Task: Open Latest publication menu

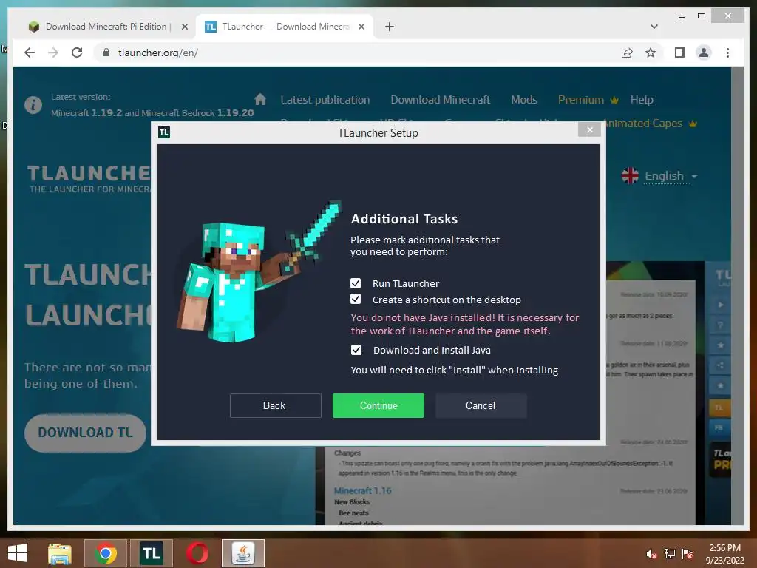Action: 325,100
